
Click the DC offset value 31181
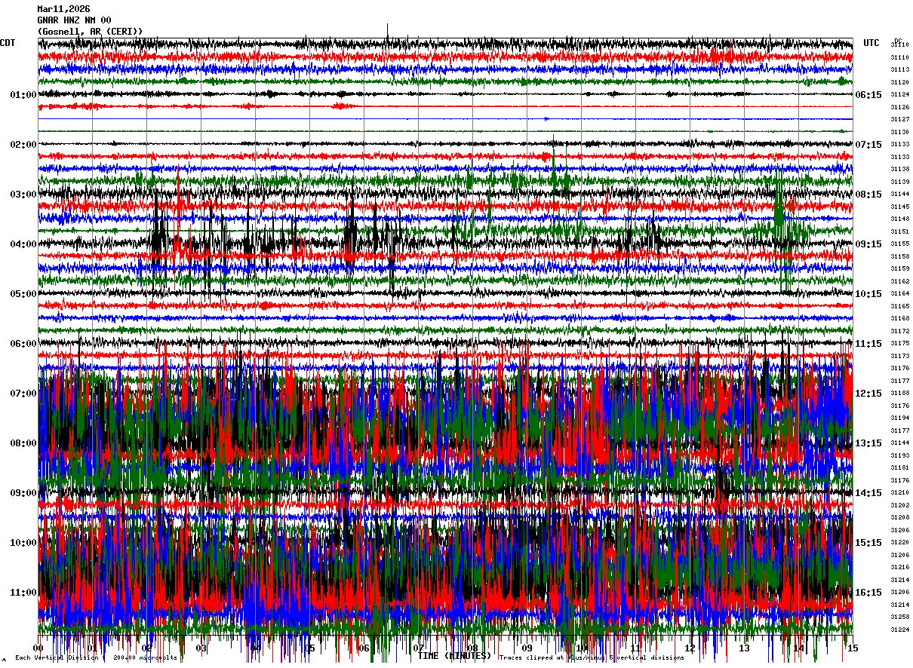(899, 467)
